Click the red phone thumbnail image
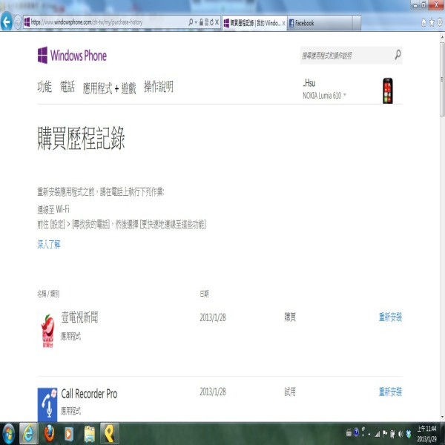 [x=388, y=90]
